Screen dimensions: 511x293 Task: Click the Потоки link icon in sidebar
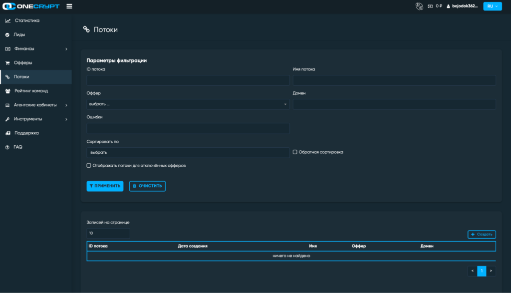coord(7,77)
